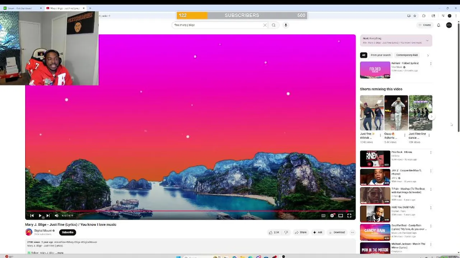Image resolution: width=460 pixels, height=258 pixels.
Task: Subscribe to Digital Mount channel
Action: (68, 232)
